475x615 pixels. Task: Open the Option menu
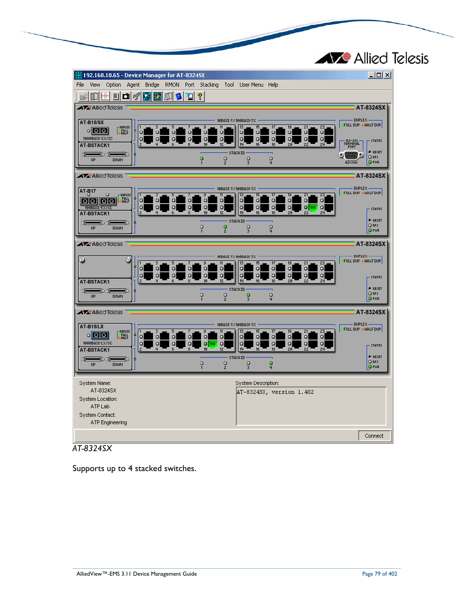point(114,85)
